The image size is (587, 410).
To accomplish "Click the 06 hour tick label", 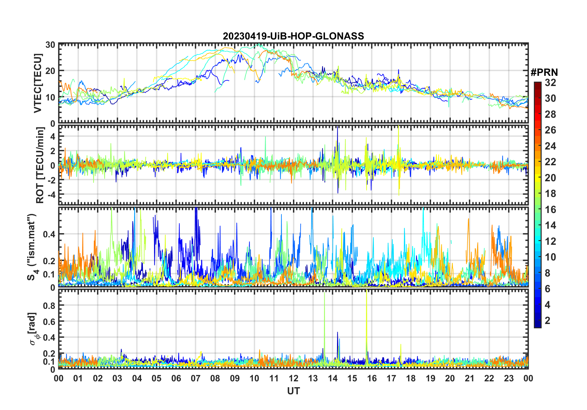I will point(176,378).
